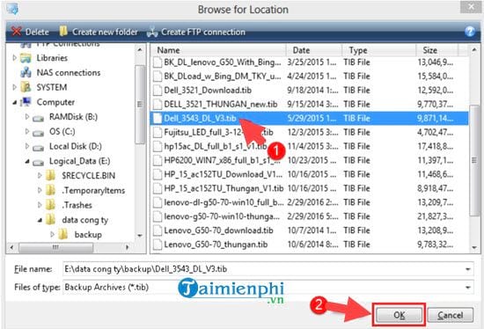Collapse the Computer node arrow
The height and width of the screenshot is (329, 484).
pyautogui.click(x=14, y=102)
